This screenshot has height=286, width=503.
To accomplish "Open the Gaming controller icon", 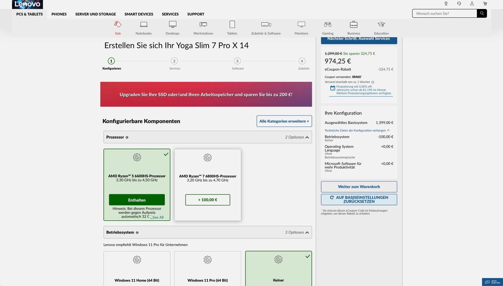I will tap(327, 25).
